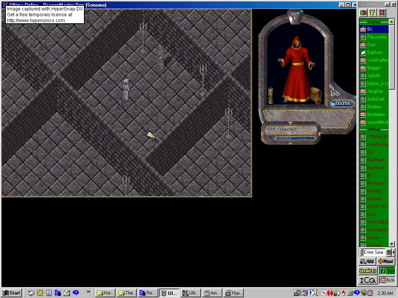
Task: Click the first ICQ toolbar icon
Action: pos(363,12)
